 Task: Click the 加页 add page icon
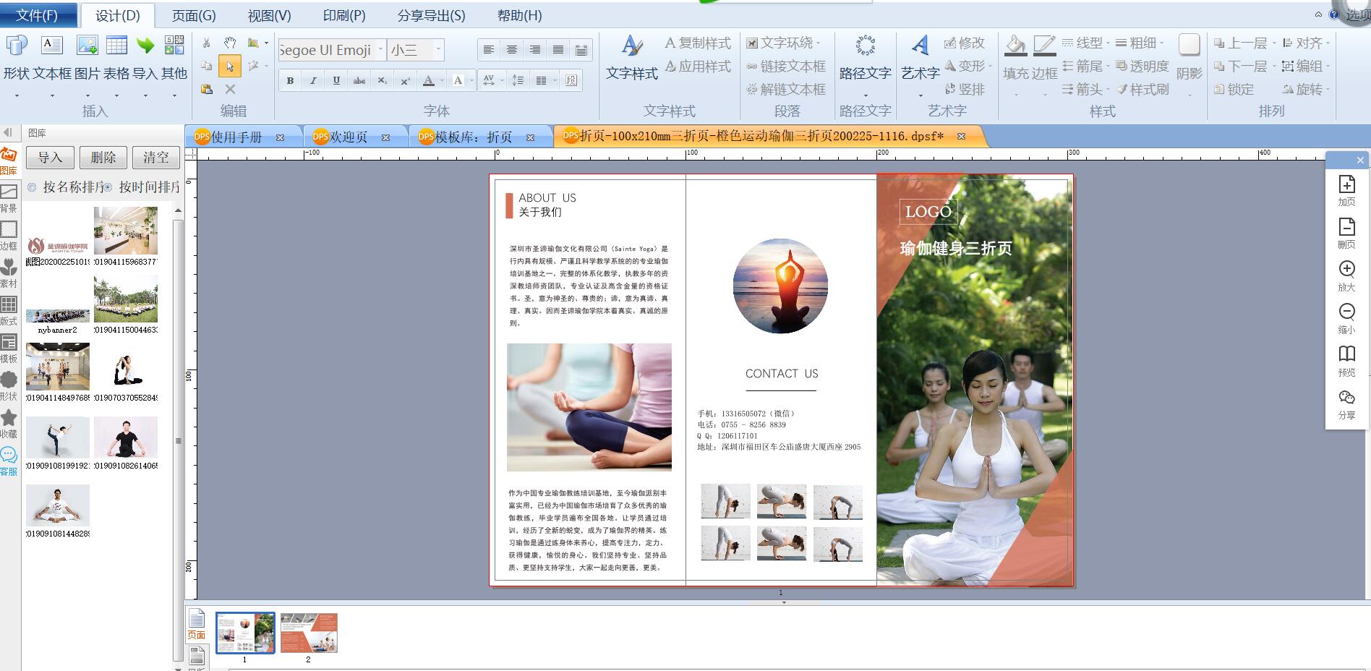coord(1346,185)
